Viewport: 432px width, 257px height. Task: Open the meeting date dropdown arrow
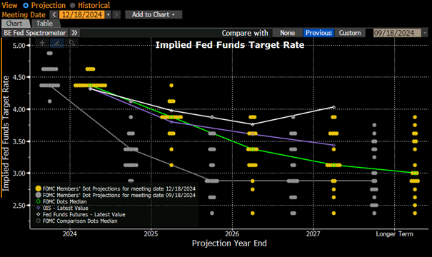point(109,14)
